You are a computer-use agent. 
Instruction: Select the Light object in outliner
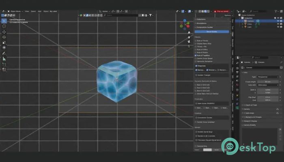point(250,27)
